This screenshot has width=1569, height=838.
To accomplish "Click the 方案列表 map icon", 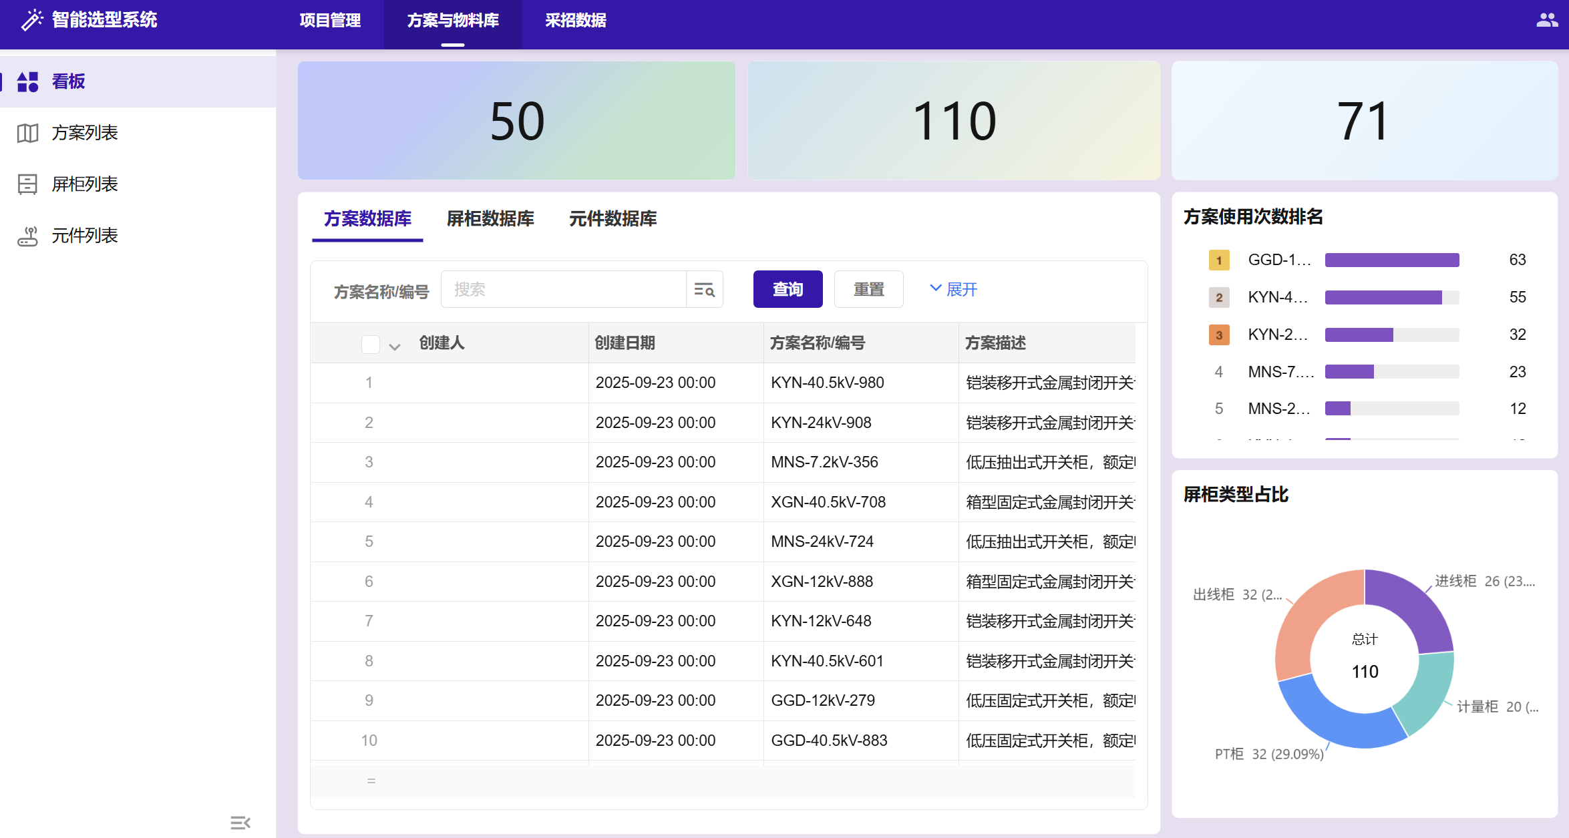I will 27,133.
